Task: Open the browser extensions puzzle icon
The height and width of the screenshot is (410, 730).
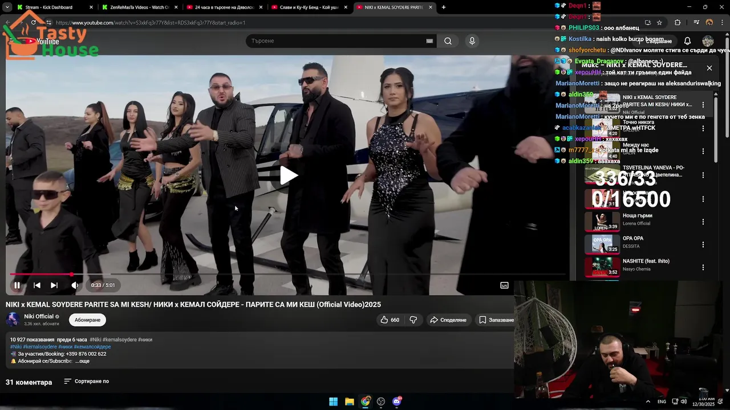Action: click(678, 23)
